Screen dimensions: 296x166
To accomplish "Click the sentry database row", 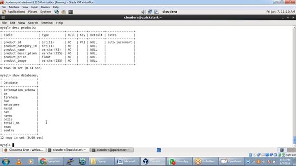I will [9, 130].
